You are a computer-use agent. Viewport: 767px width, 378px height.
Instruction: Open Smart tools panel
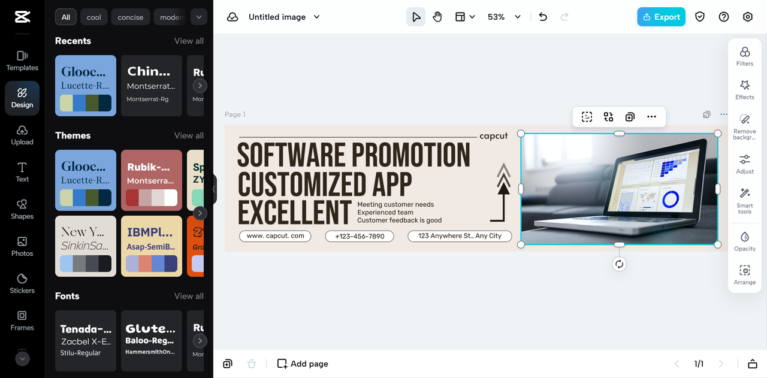pyautogui.click(x=745, y=201)
